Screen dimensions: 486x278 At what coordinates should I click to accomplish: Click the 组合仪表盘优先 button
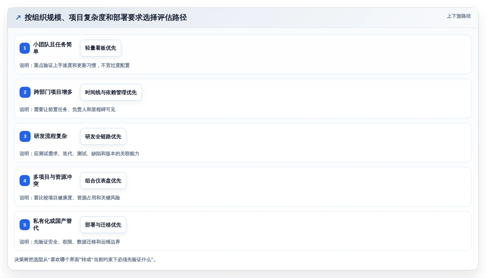[103, 181]
